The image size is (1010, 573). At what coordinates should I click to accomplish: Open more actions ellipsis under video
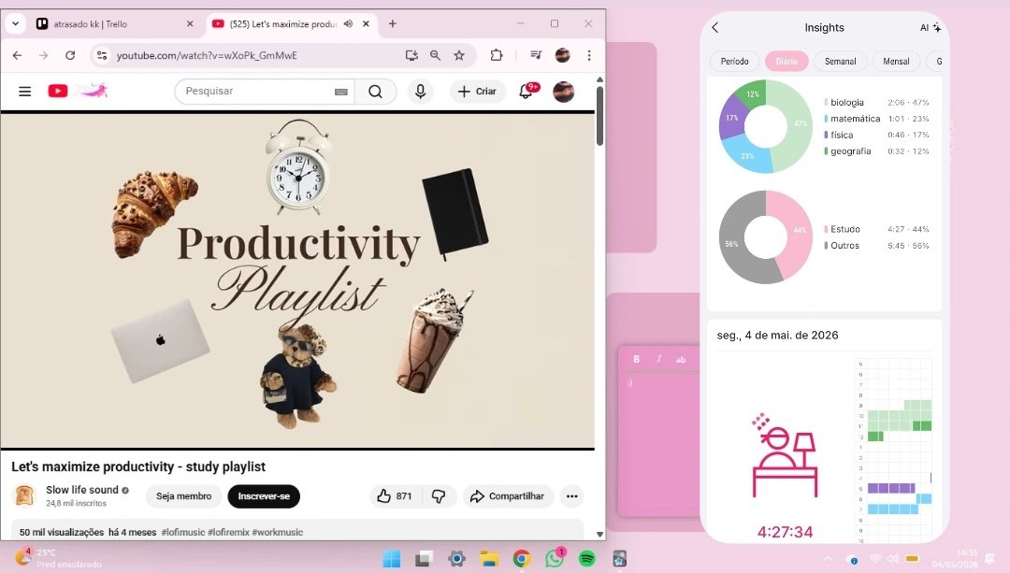point(572,495)
